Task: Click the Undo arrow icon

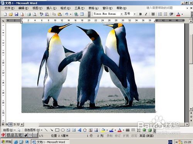Action: (66, 14)
